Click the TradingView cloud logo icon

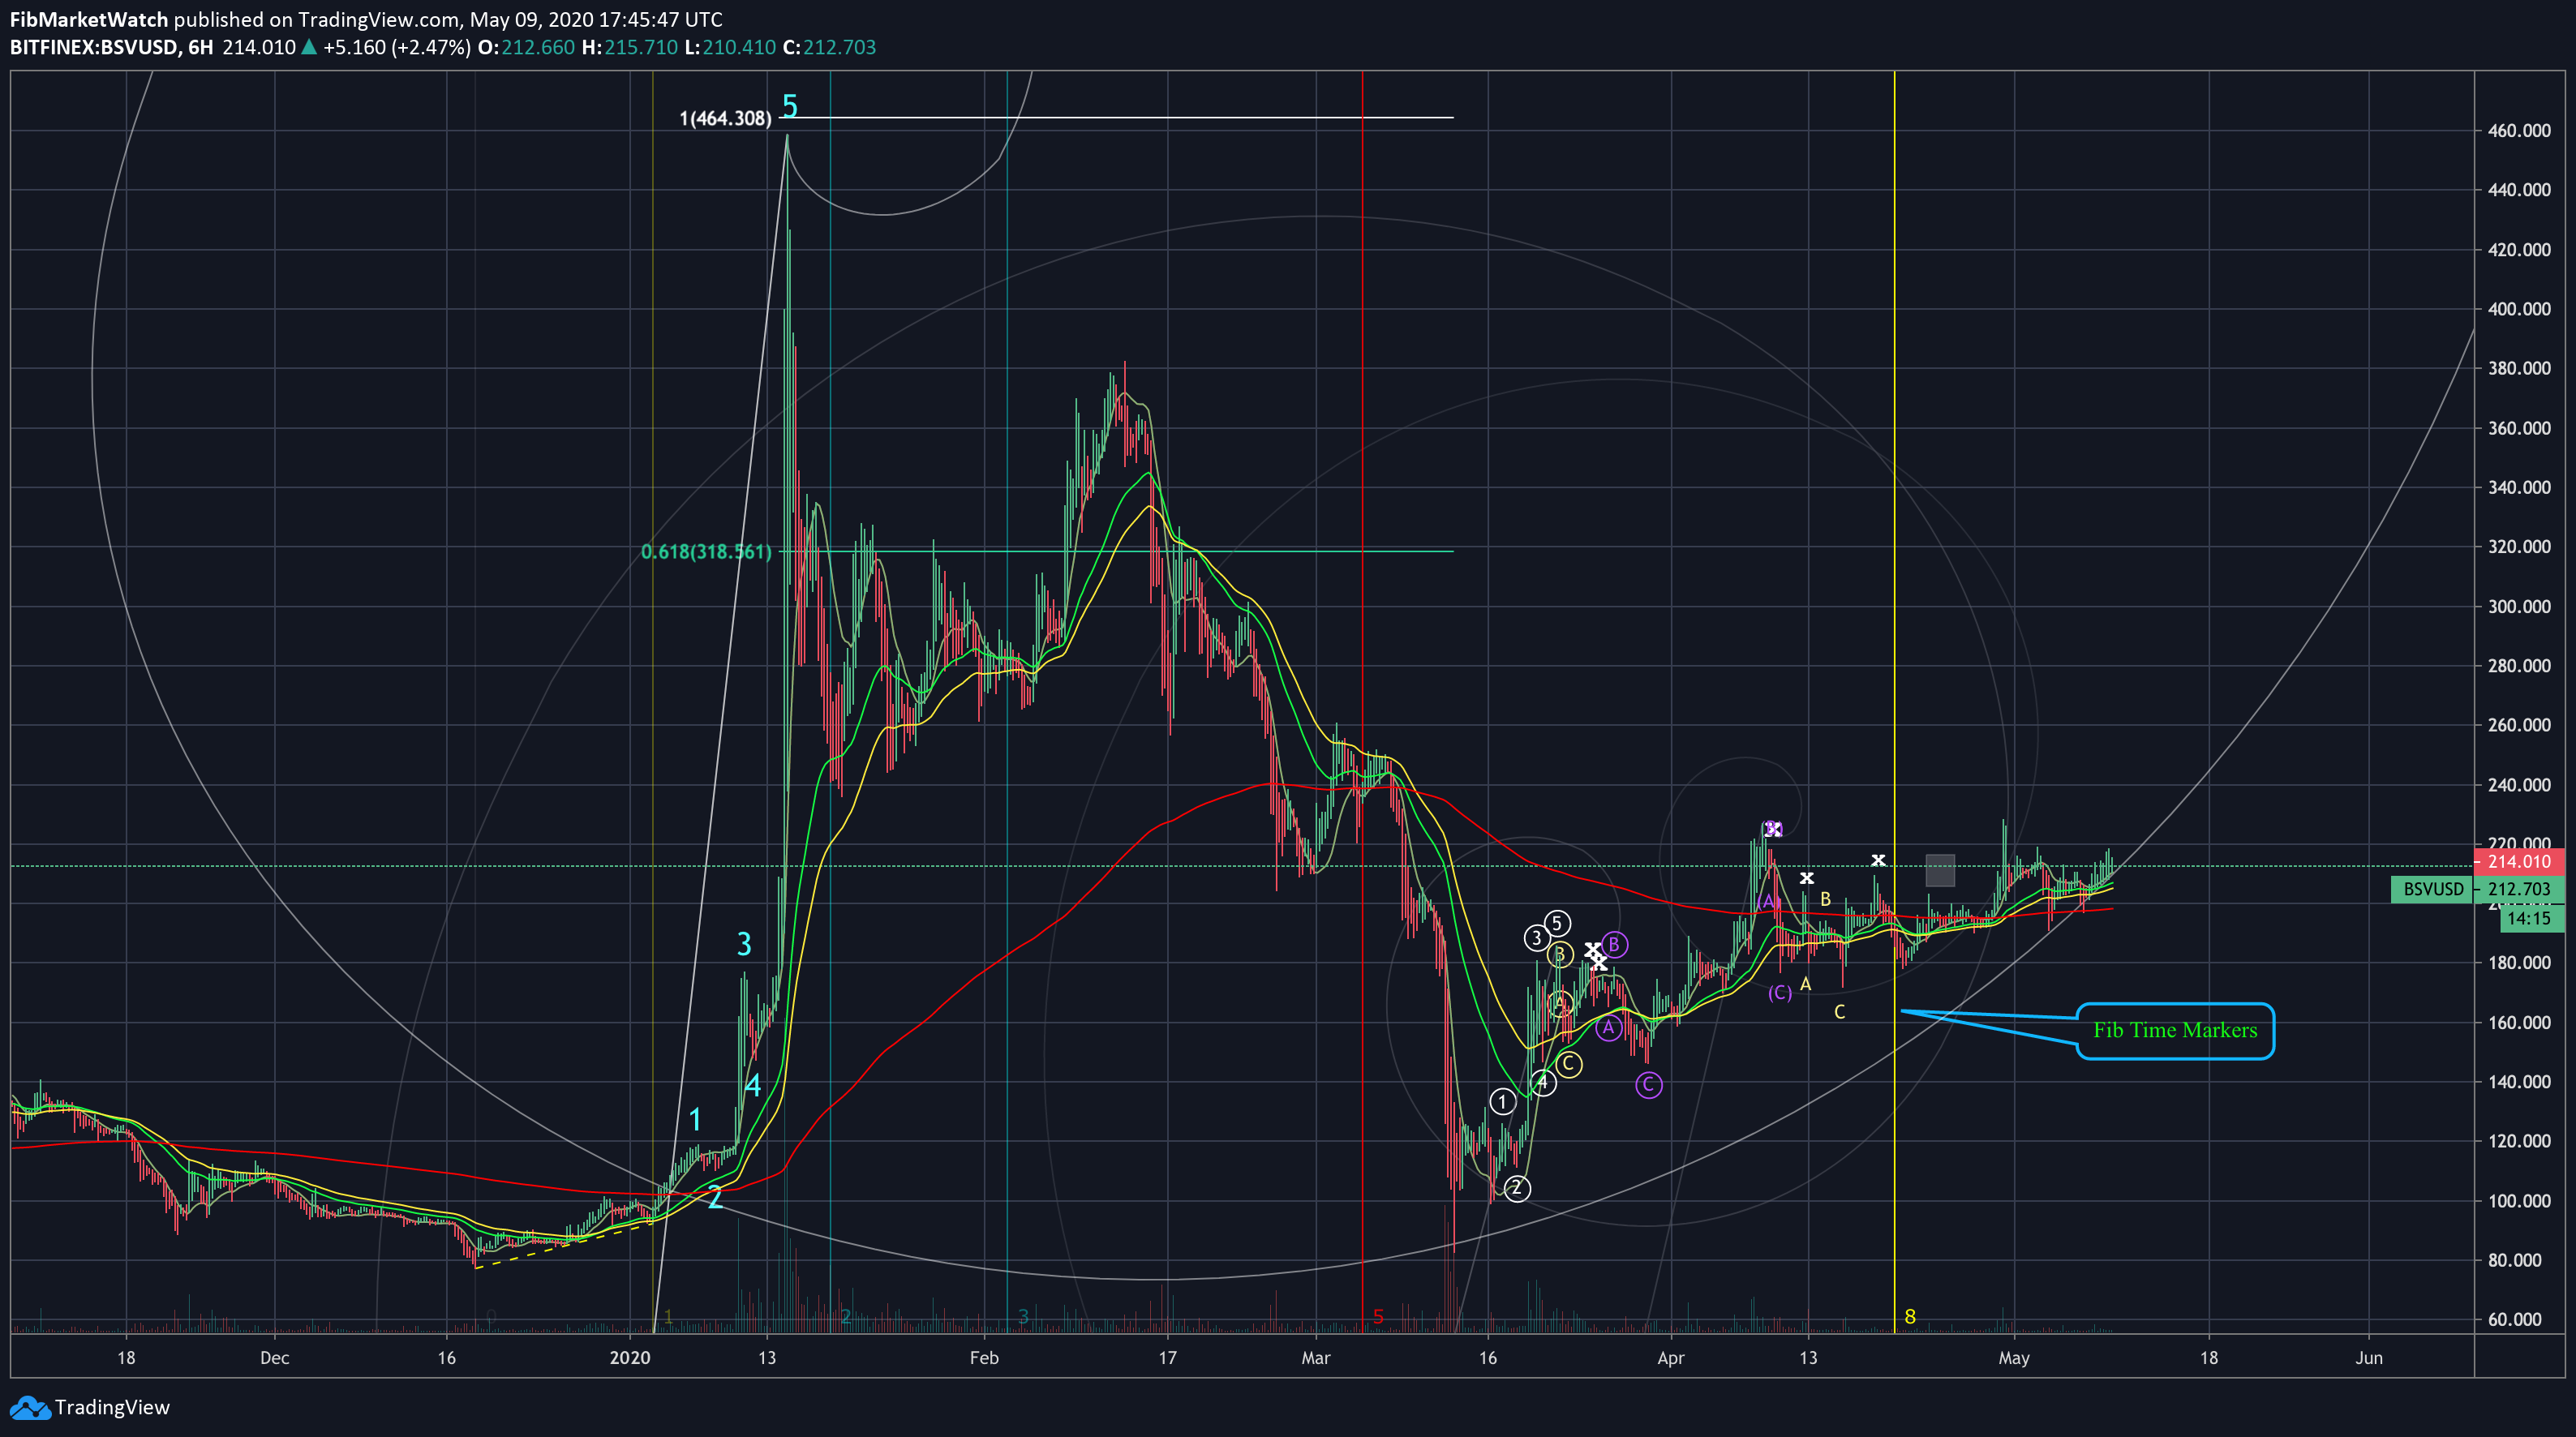pos(29,1407)
